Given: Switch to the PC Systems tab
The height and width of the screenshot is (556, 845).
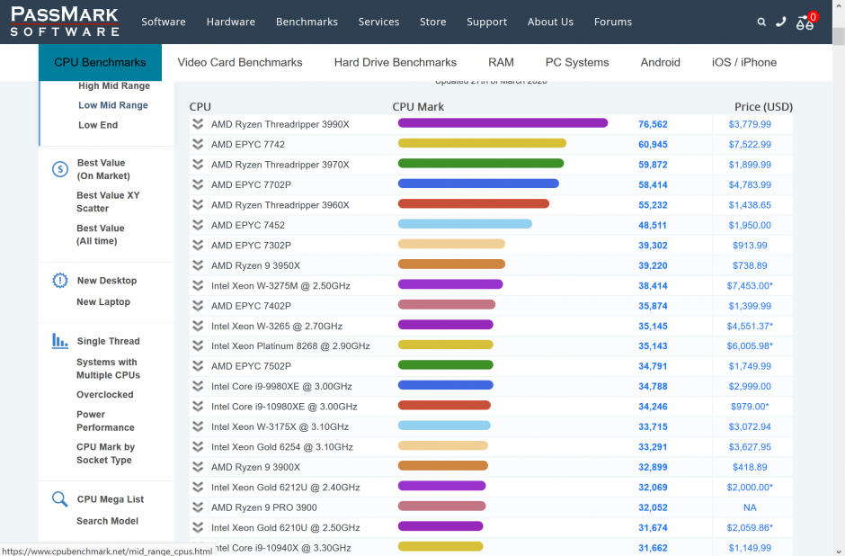Looking at the screenshot, I should click(577, 63).
